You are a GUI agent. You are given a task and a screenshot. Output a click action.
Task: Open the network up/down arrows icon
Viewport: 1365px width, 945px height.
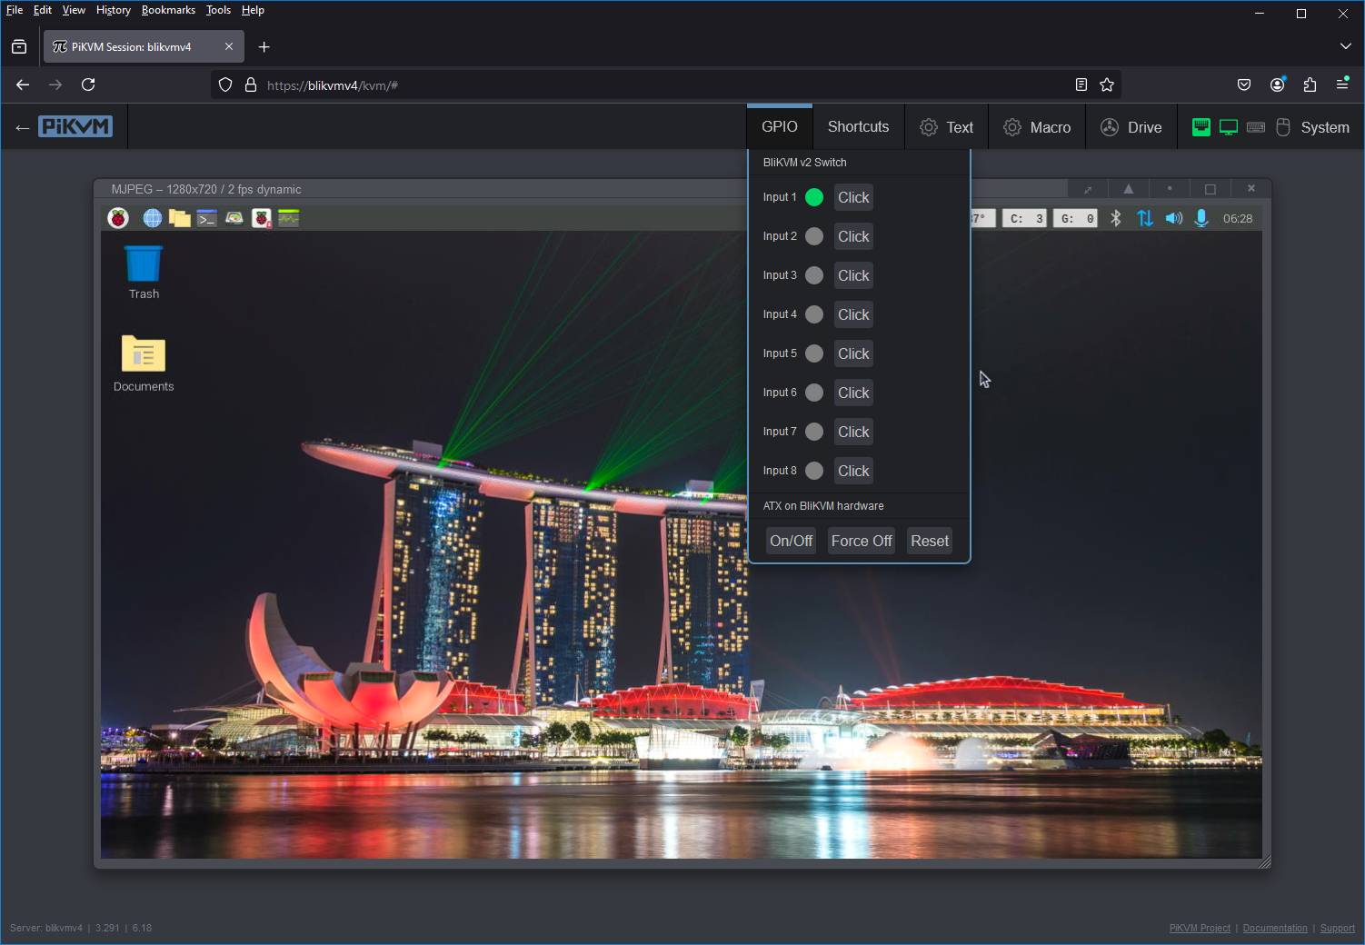pyautogui.click(x=1145, y=218)
